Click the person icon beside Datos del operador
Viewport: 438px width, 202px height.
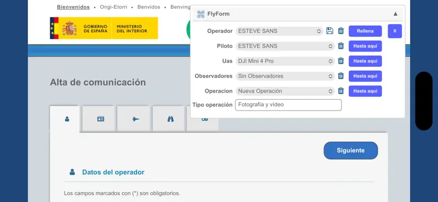tap(72, 172)
